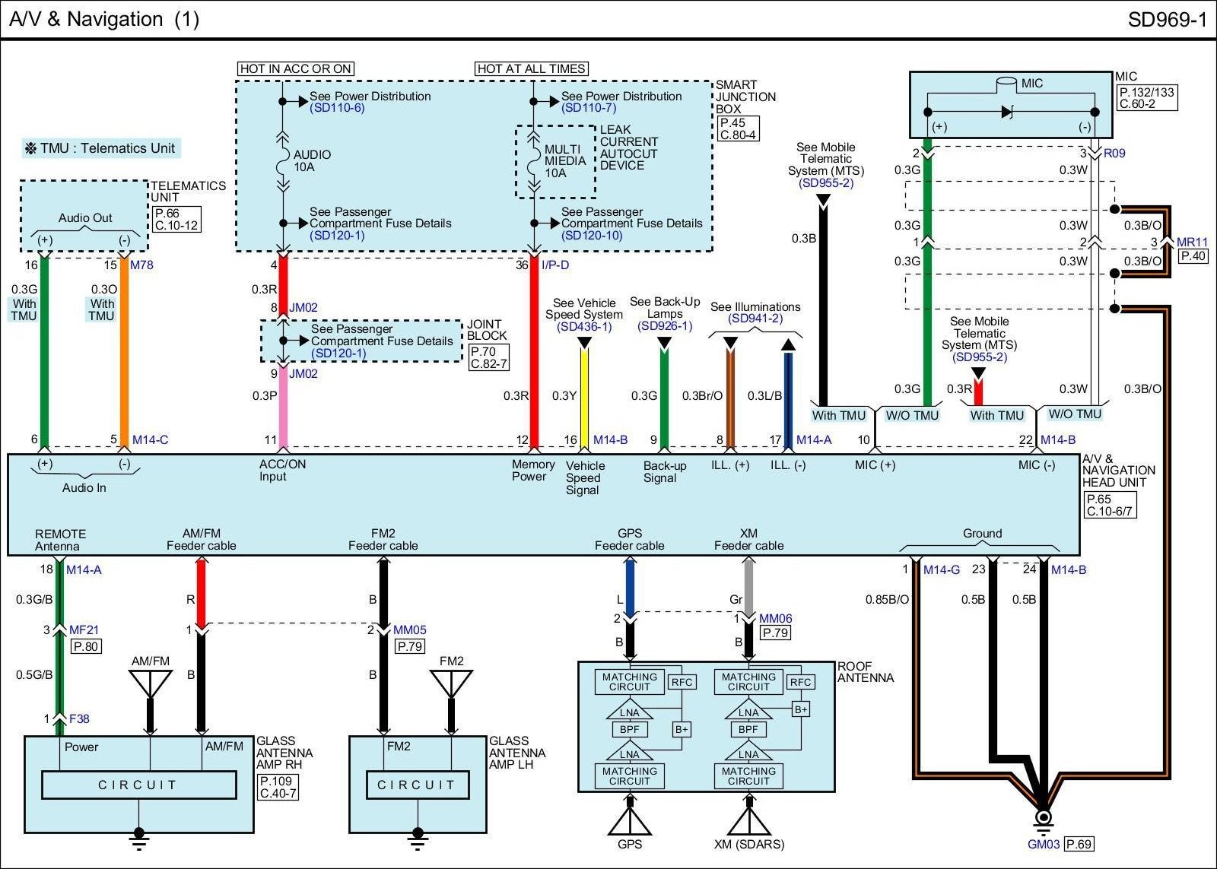Click the FM2 antenna triangle symbol
This screenshot has height=869, width=1217.
pyautogui.click(x=451, y=683)
